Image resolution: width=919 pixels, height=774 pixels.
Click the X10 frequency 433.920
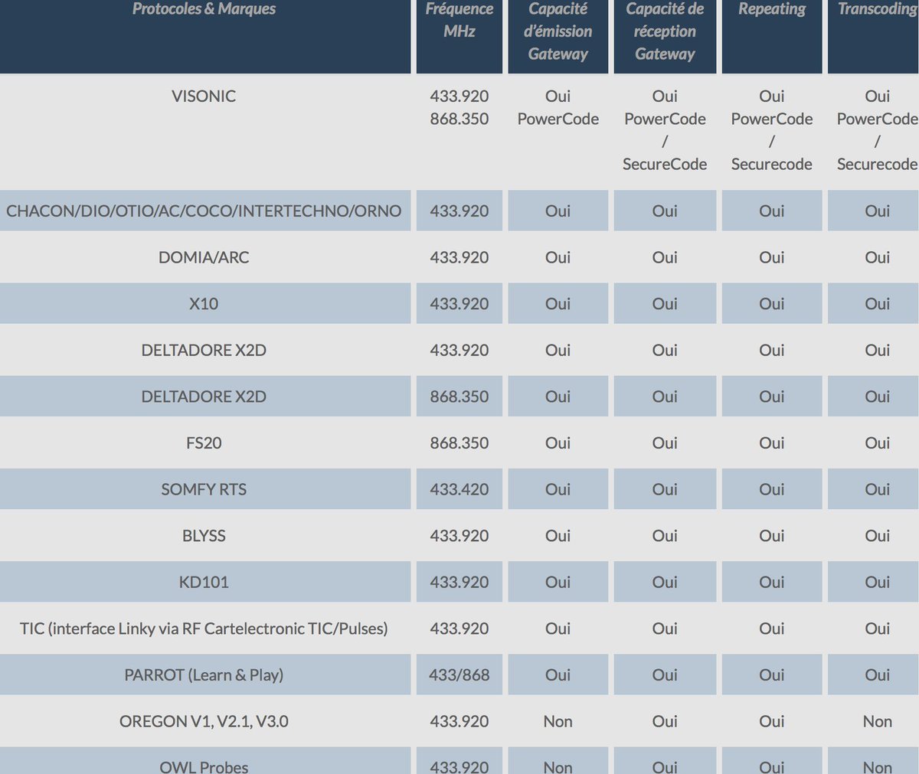click(459, 304)
